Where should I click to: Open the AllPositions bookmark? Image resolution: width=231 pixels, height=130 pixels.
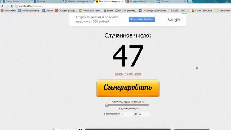(90, 10)
